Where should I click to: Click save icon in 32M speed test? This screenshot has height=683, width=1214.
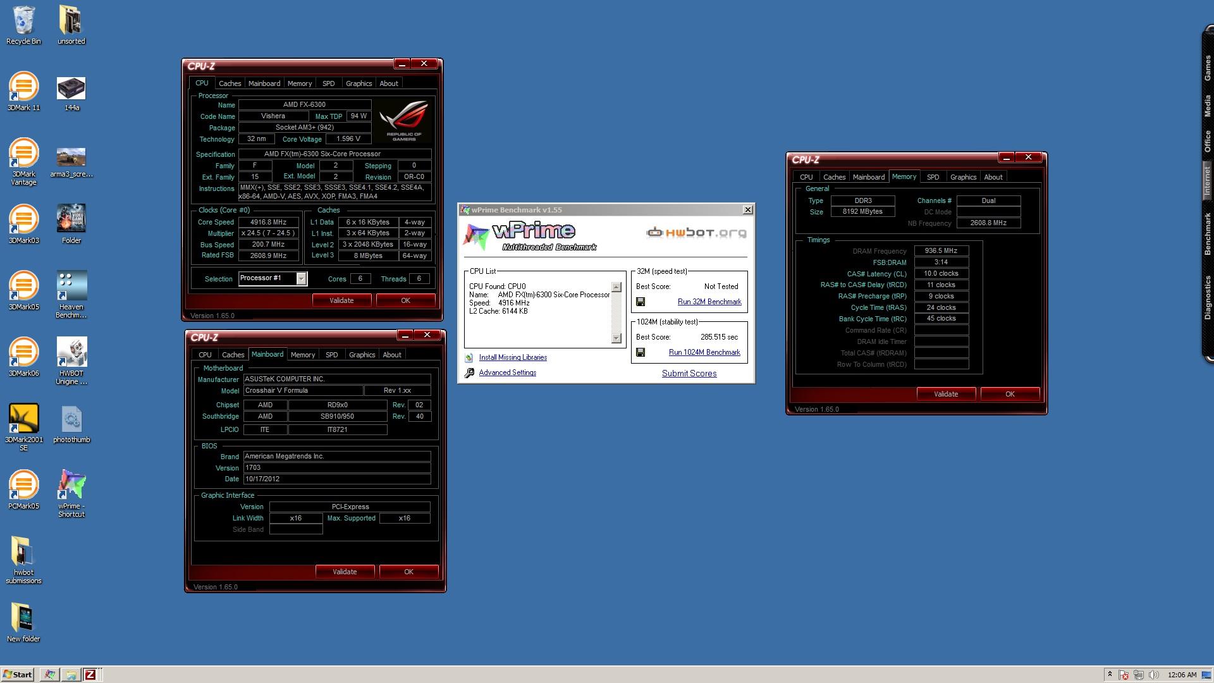pos(641,302)
